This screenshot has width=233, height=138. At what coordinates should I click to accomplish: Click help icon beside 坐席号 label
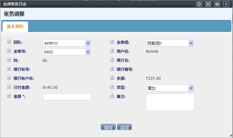coord(9,51)
